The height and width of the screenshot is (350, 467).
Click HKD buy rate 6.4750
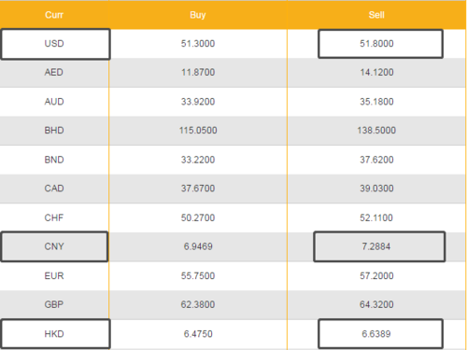(198, 334)
